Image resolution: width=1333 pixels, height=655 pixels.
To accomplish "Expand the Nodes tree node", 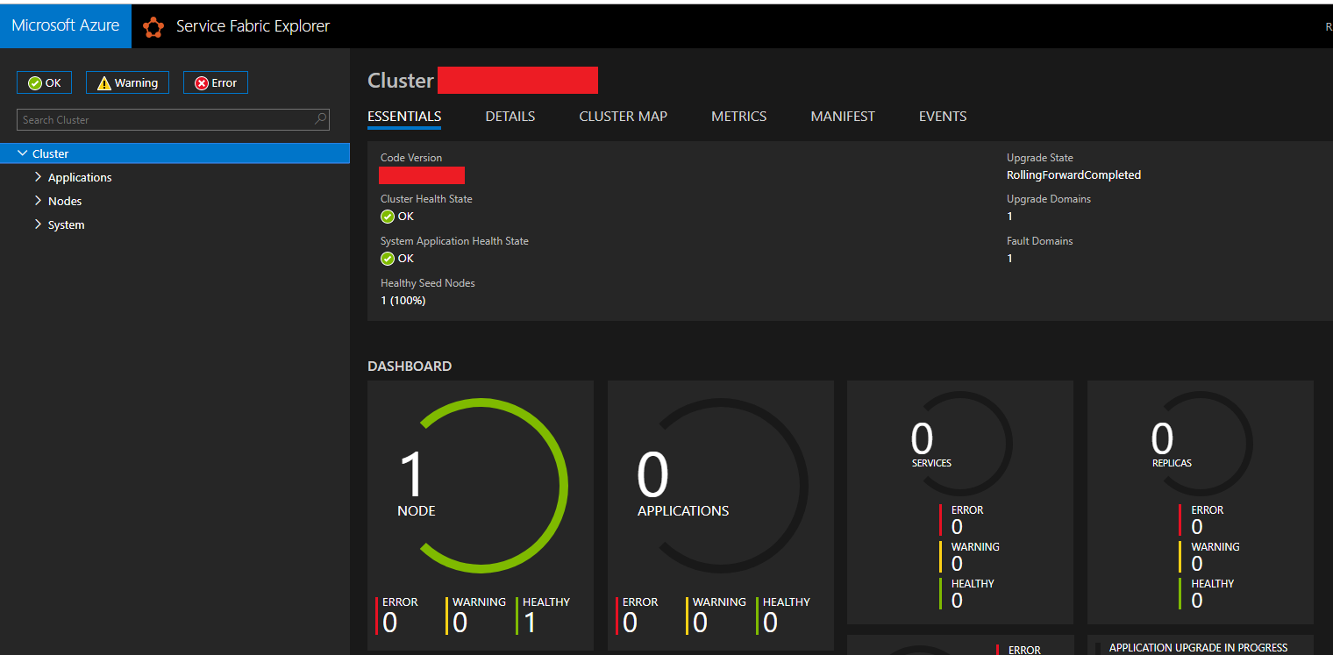I will (x=39, y=200).
